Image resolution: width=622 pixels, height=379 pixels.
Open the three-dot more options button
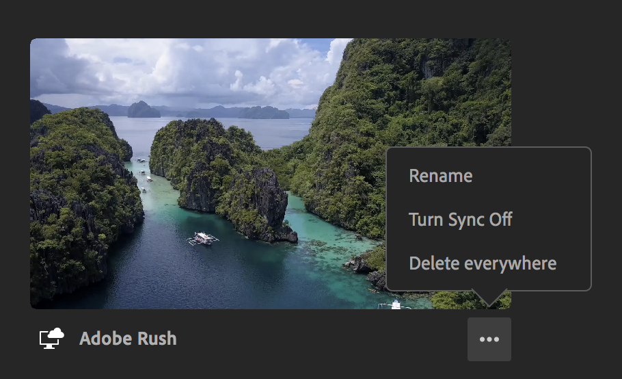pyautogui.click(x=489, y=339)
